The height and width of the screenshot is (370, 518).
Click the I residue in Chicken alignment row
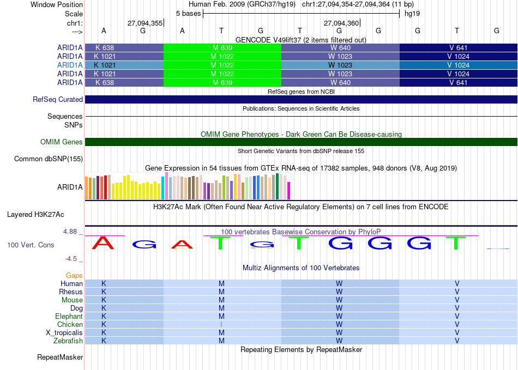click(x=221, y=324)
